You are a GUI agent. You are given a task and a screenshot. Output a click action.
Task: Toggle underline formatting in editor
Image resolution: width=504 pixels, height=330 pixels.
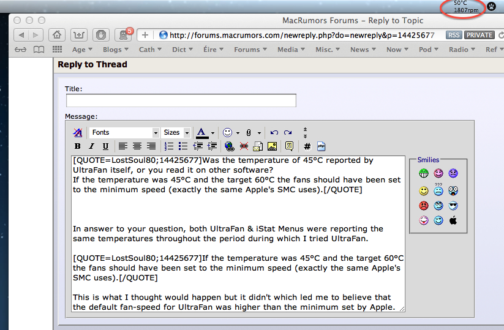click(105, 146)
